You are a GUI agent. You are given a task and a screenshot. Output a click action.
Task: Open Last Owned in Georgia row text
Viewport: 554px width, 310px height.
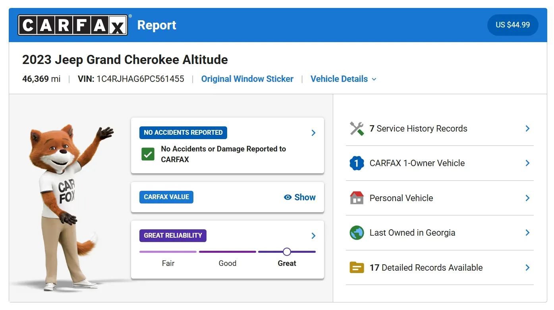[412, 232]
